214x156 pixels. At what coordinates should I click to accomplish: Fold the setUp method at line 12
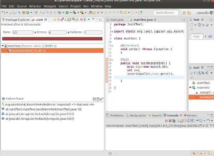point(112,46)
